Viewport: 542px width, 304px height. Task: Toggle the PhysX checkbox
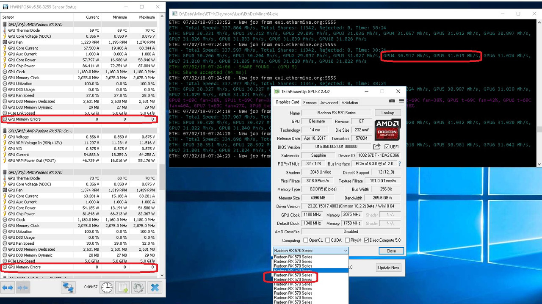[x=347, y=240]
